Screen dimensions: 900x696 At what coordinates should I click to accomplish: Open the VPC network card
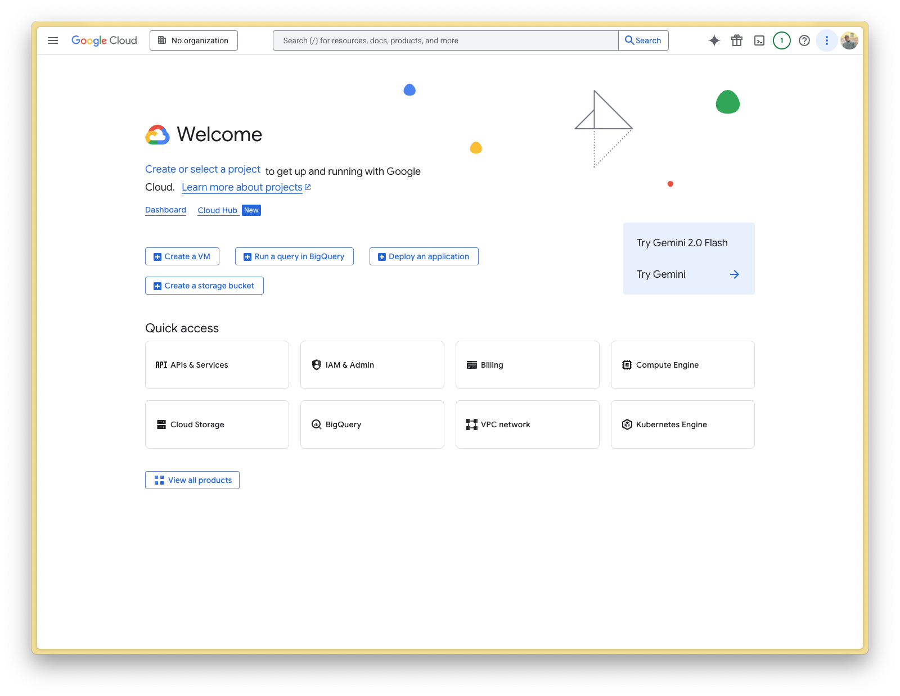527,424
